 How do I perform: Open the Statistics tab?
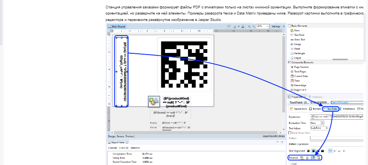(x=135, y=148)
